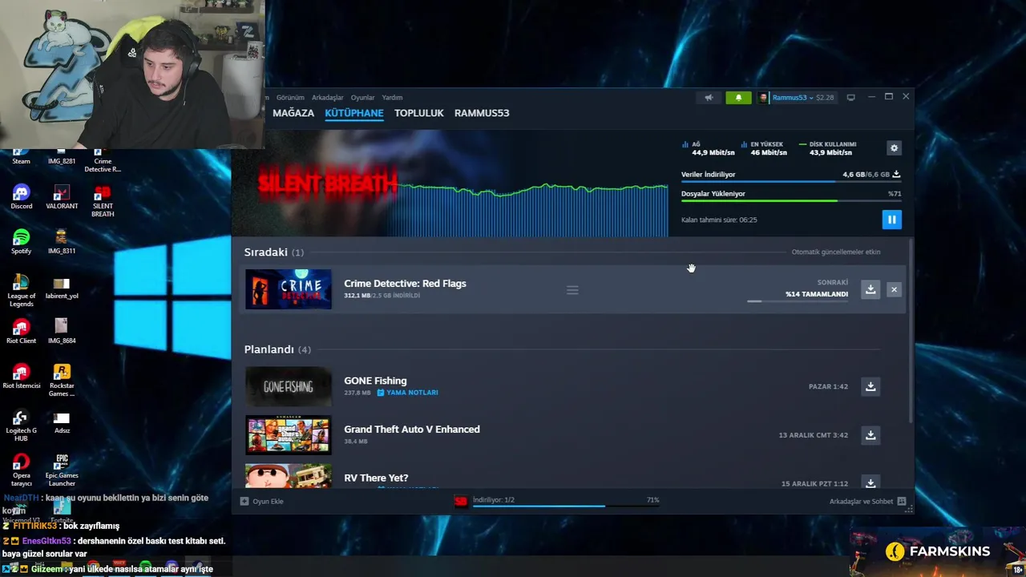Click Oyun Ekle add game button
Image resolution: width=1026 pixels, height=577 pixels.
(262, 502)
